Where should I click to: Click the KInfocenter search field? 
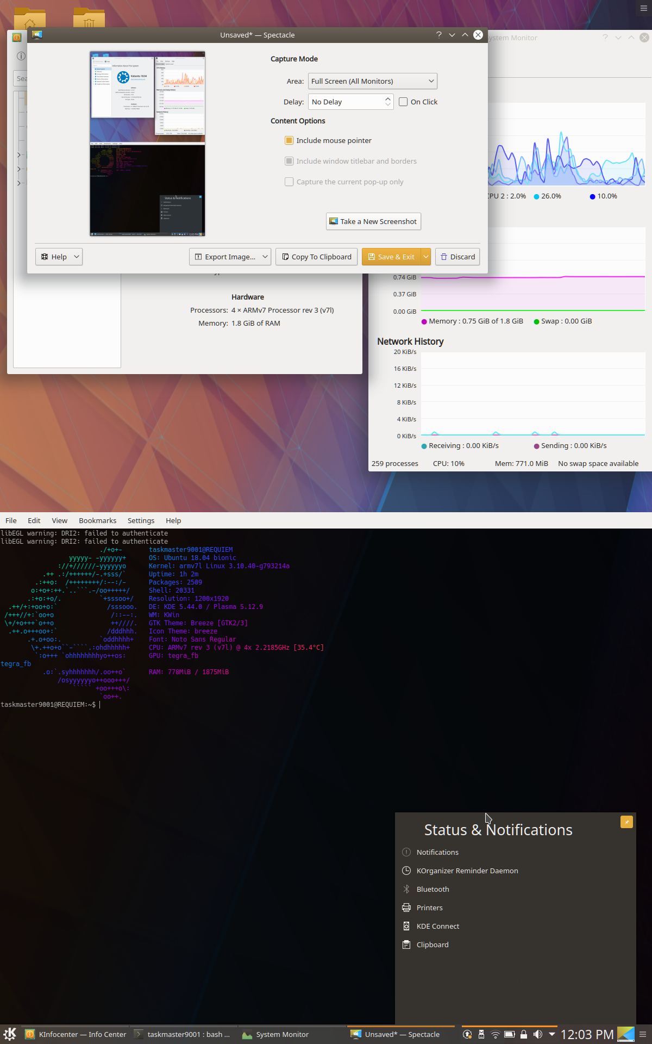pyautogui.click(x=21, y=78)
